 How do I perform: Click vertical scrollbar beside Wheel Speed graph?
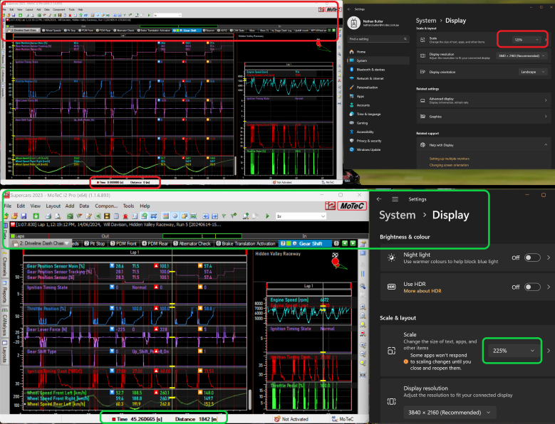(x=250, y=399)
